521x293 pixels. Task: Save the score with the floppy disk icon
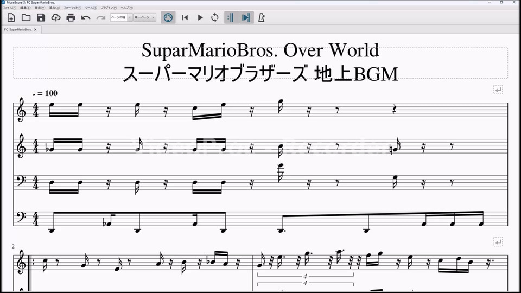click(41, 17)
